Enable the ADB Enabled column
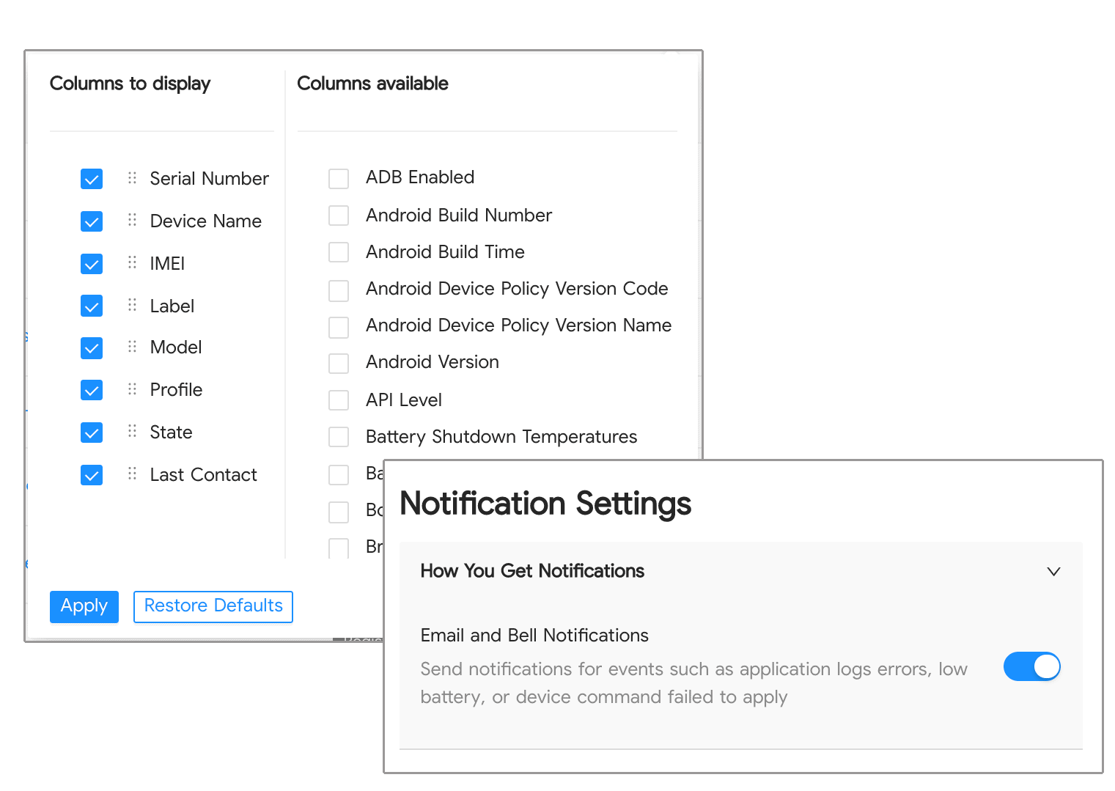Image resolution: width=1115 pixels, height=791 pixels. click(338, 178)
